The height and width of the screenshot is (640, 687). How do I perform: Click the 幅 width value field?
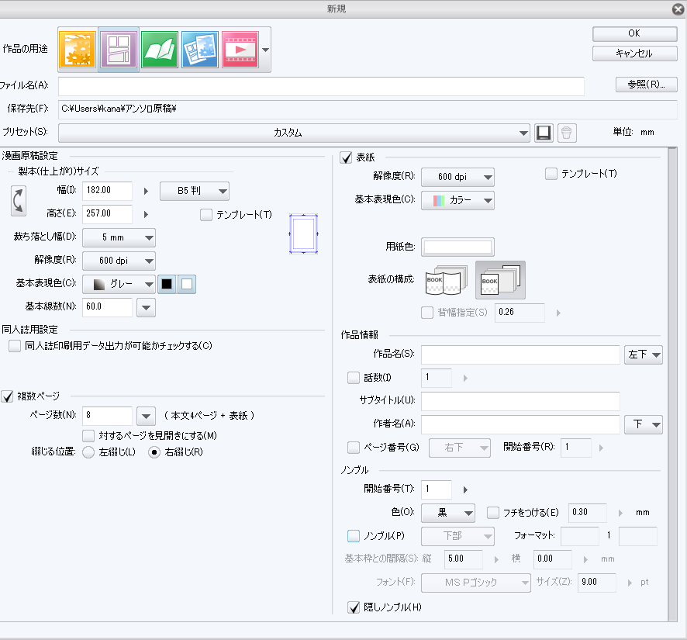[107, 191]
